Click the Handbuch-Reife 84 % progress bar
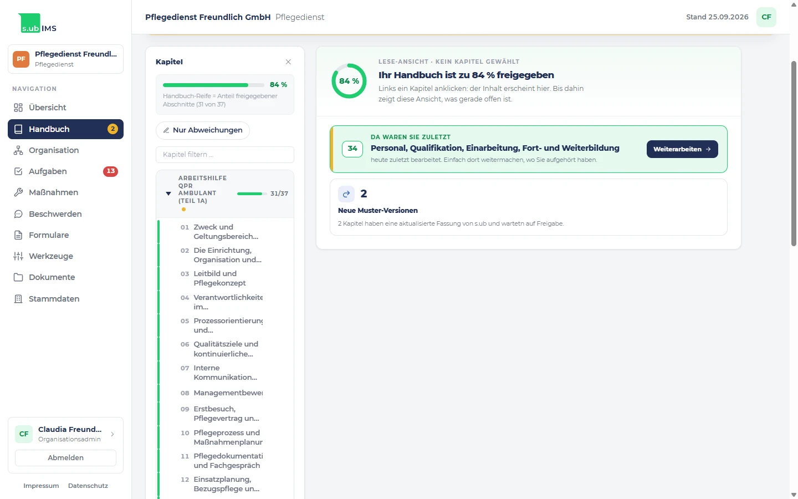The width and height of the screenshot is (798, 499). click(x=213, y=85)
